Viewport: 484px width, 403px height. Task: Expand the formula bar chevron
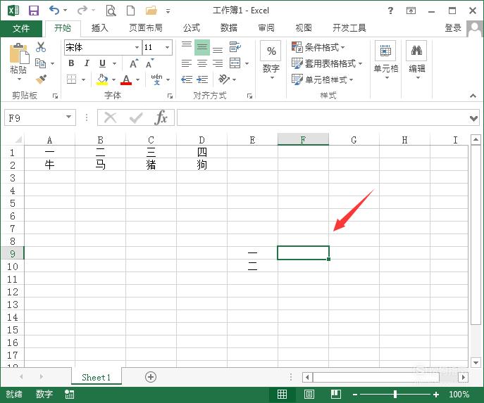(473, 117)
